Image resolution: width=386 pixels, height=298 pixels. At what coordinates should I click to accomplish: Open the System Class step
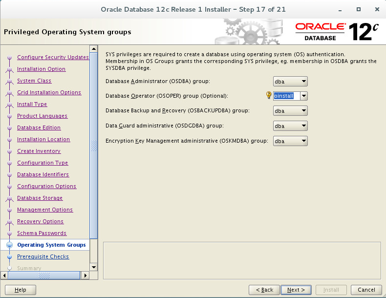[x=34, y=81]
